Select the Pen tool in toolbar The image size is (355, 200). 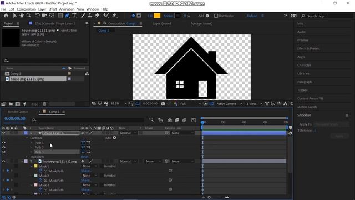click(x=67, y=16)
